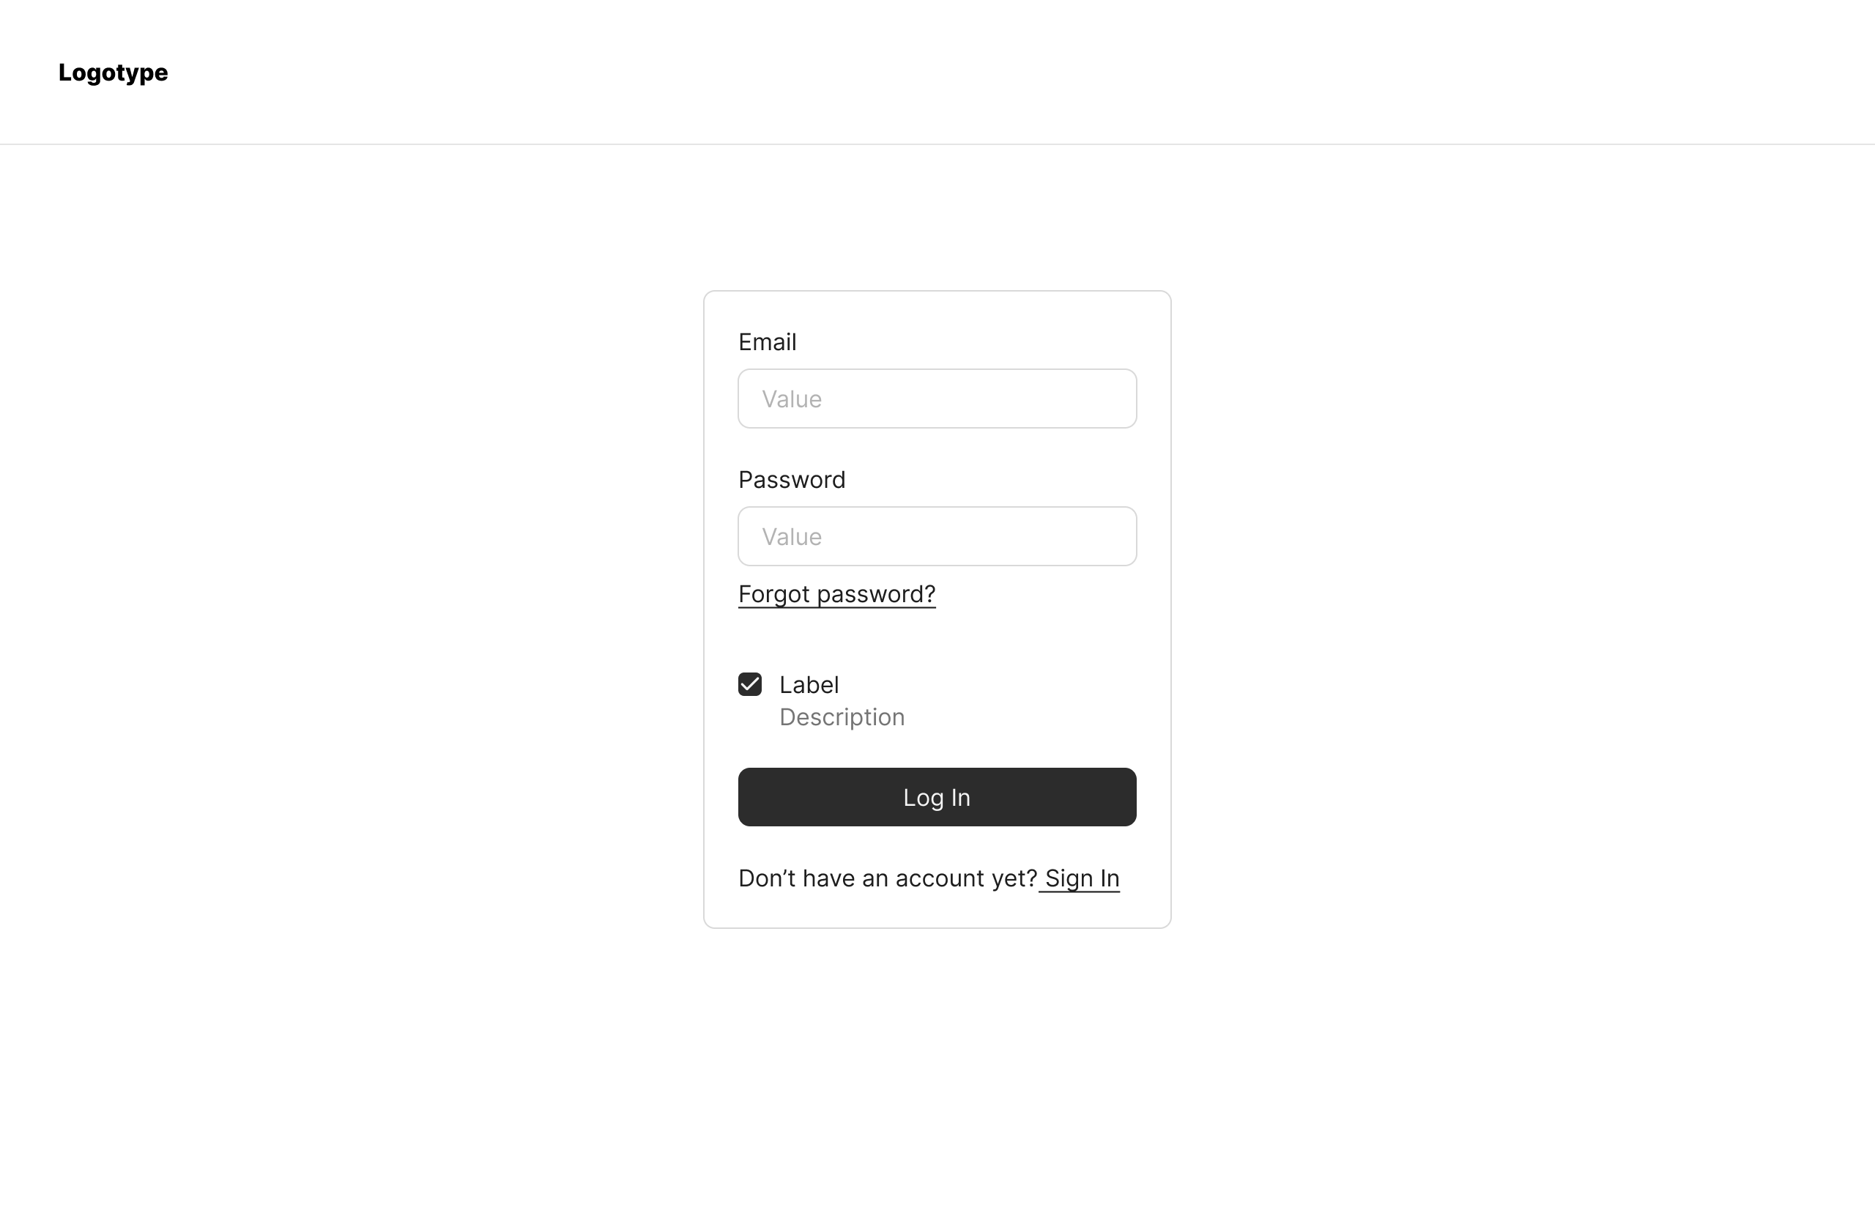Click the 'Value' placeholder in the Password box
This screenshot has width=1875, height=1219.
(791, 537)
